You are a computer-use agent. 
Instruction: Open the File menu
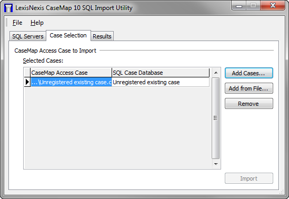[17, 23]
